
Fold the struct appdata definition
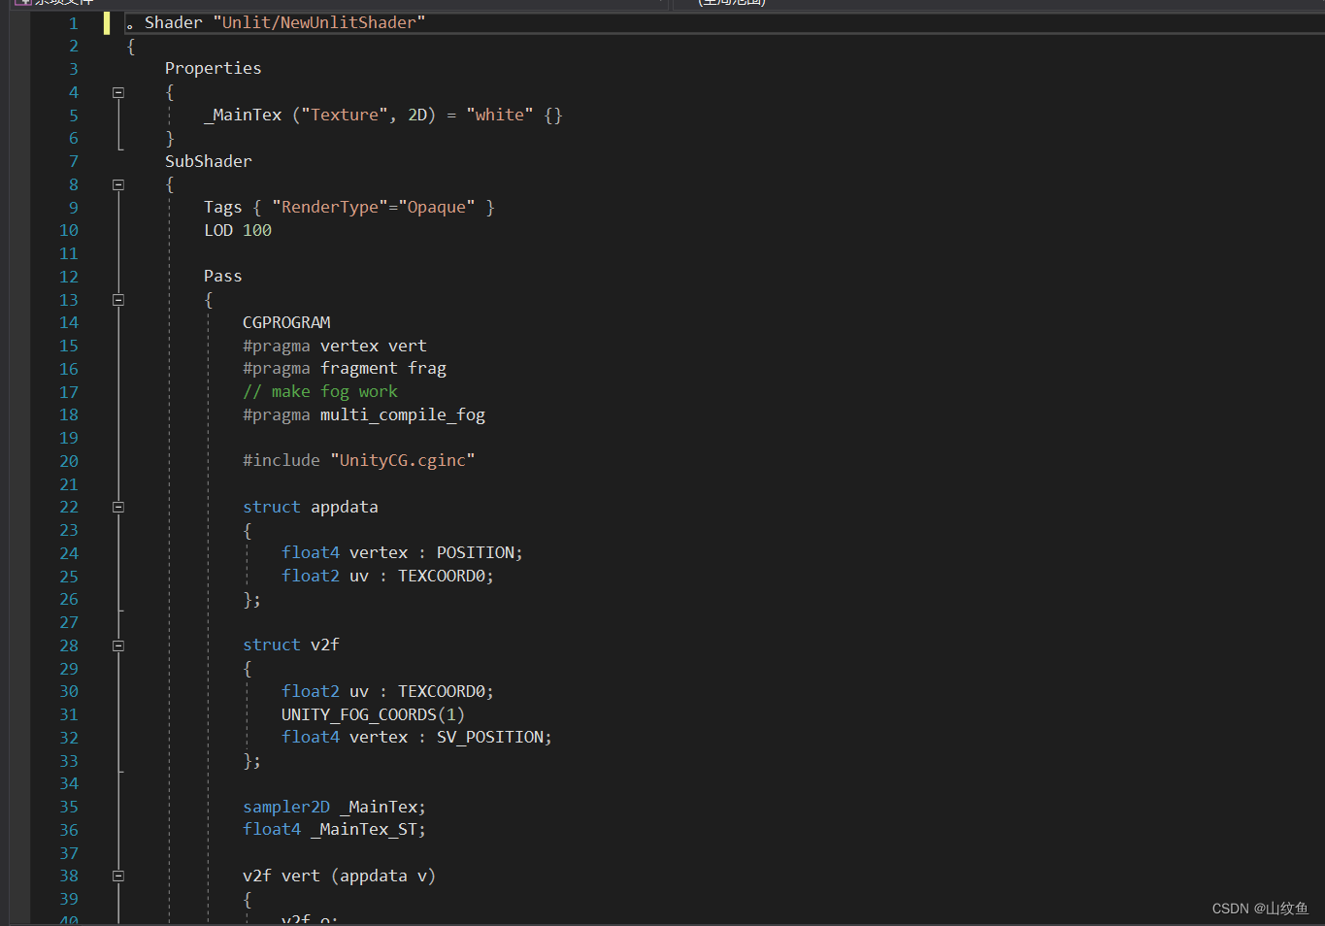(118, 507)
